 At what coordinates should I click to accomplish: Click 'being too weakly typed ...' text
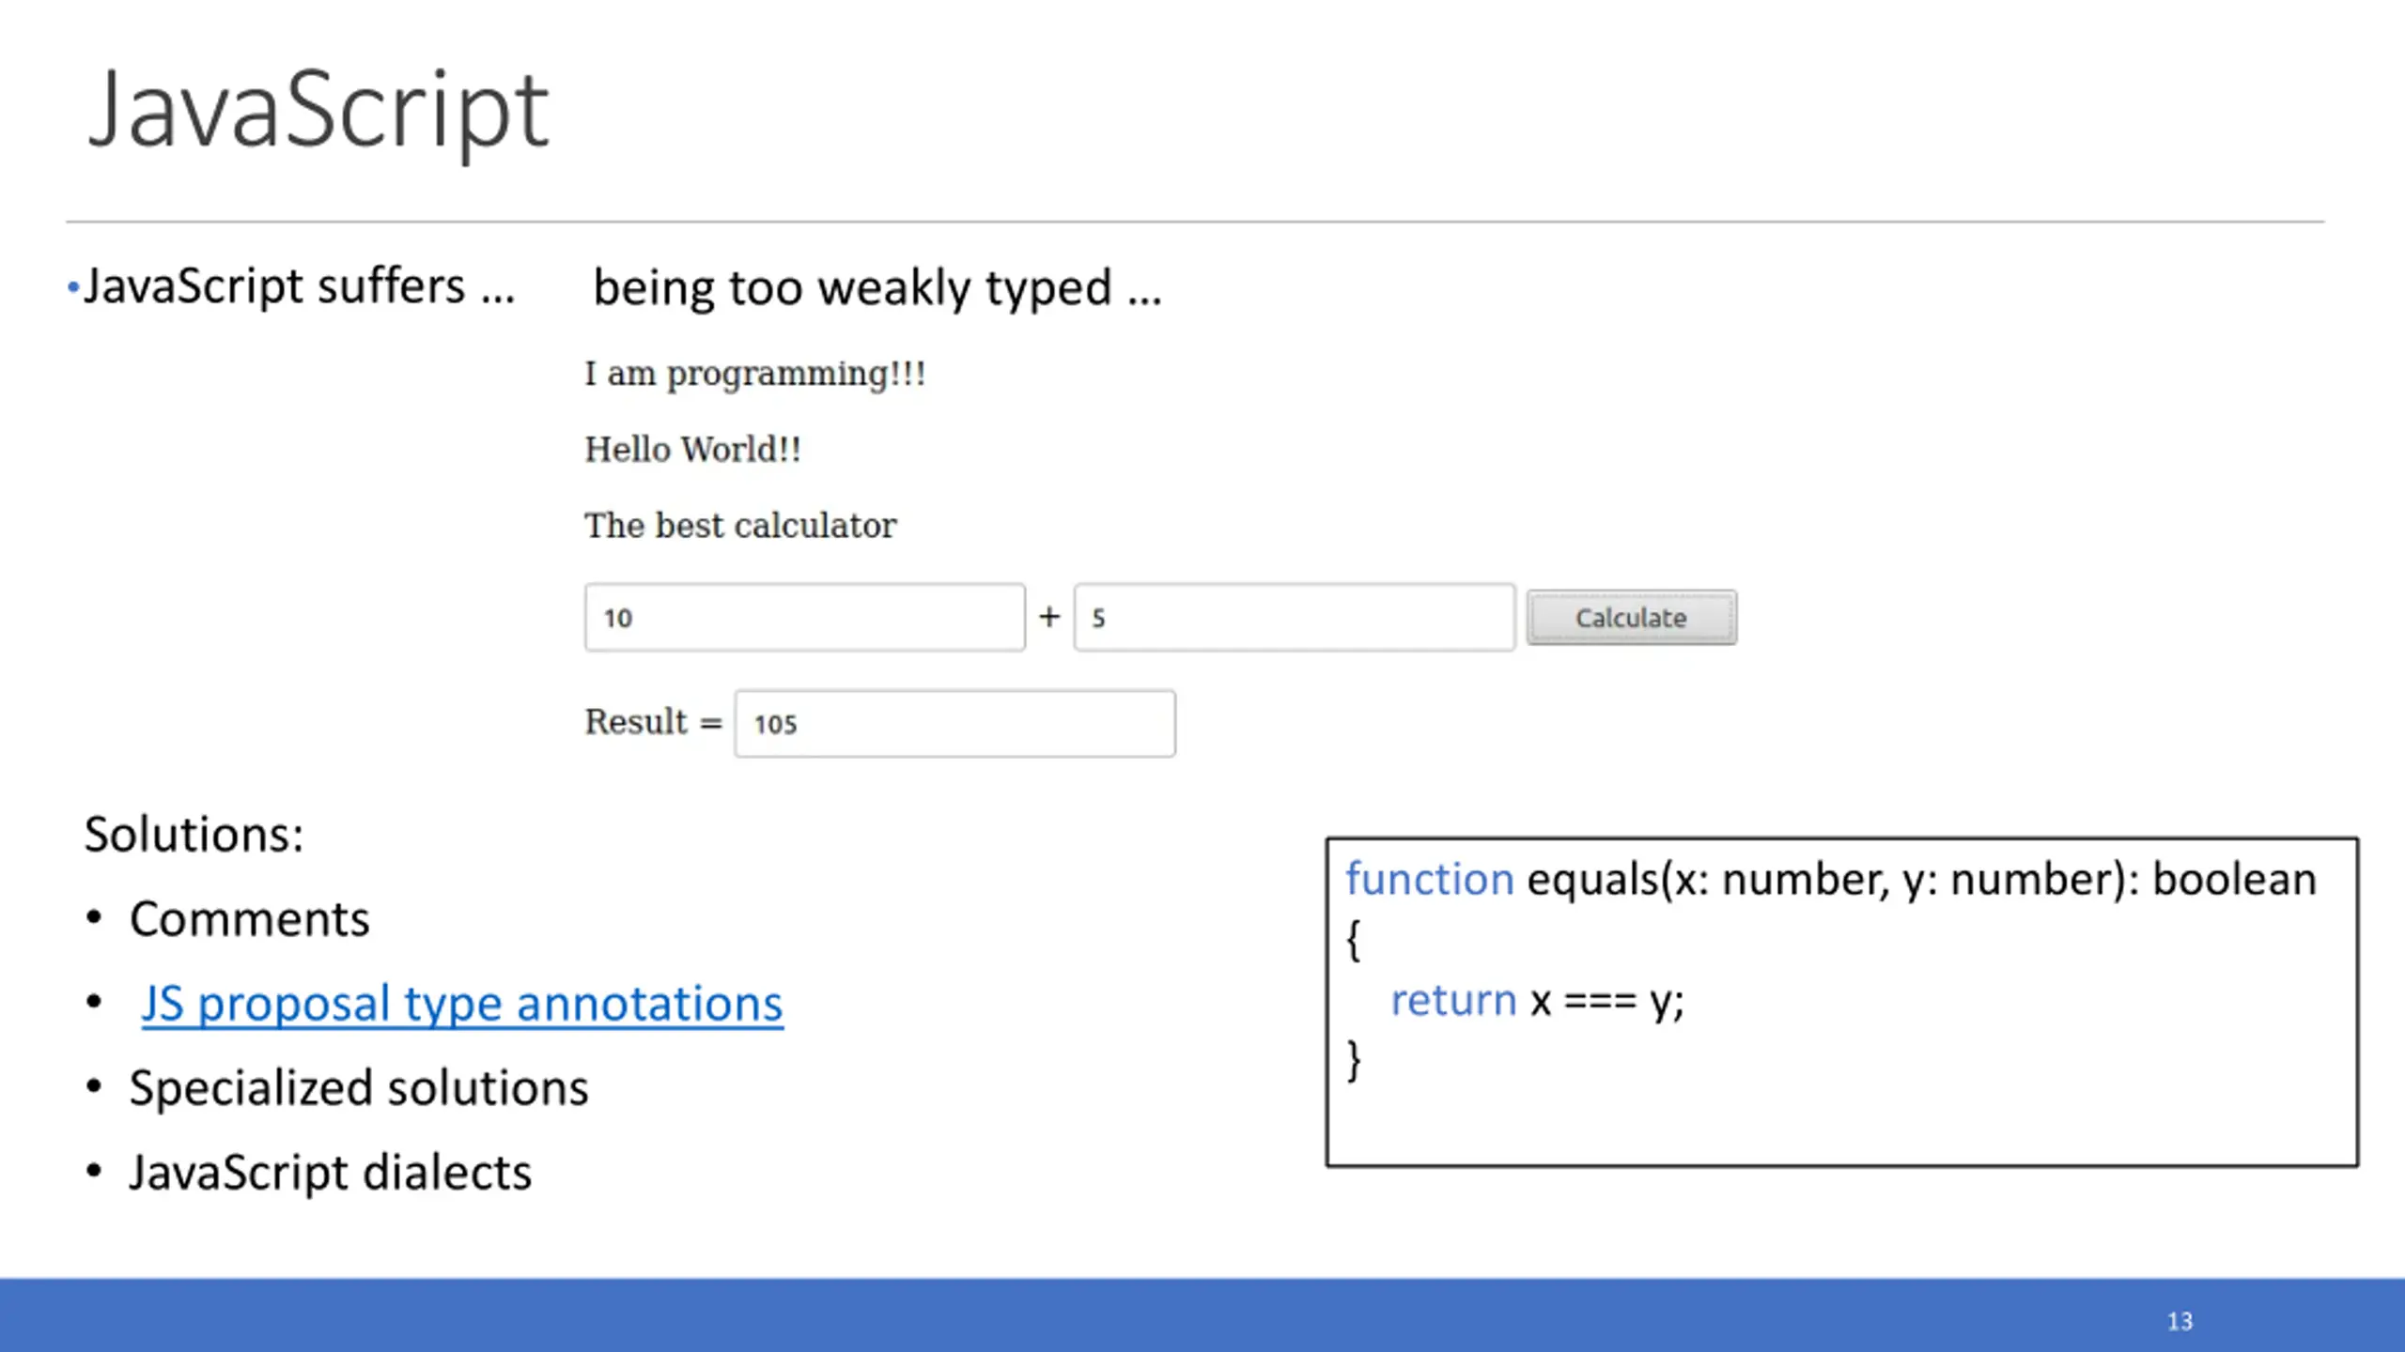pyautogui.click(x=877, y=287)
